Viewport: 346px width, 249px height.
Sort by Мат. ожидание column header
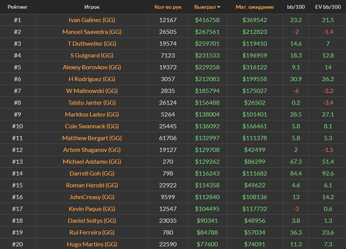coord(255,7)
